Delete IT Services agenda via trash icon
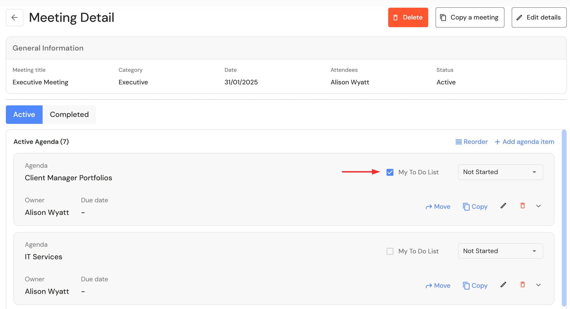 pos(523,285)
